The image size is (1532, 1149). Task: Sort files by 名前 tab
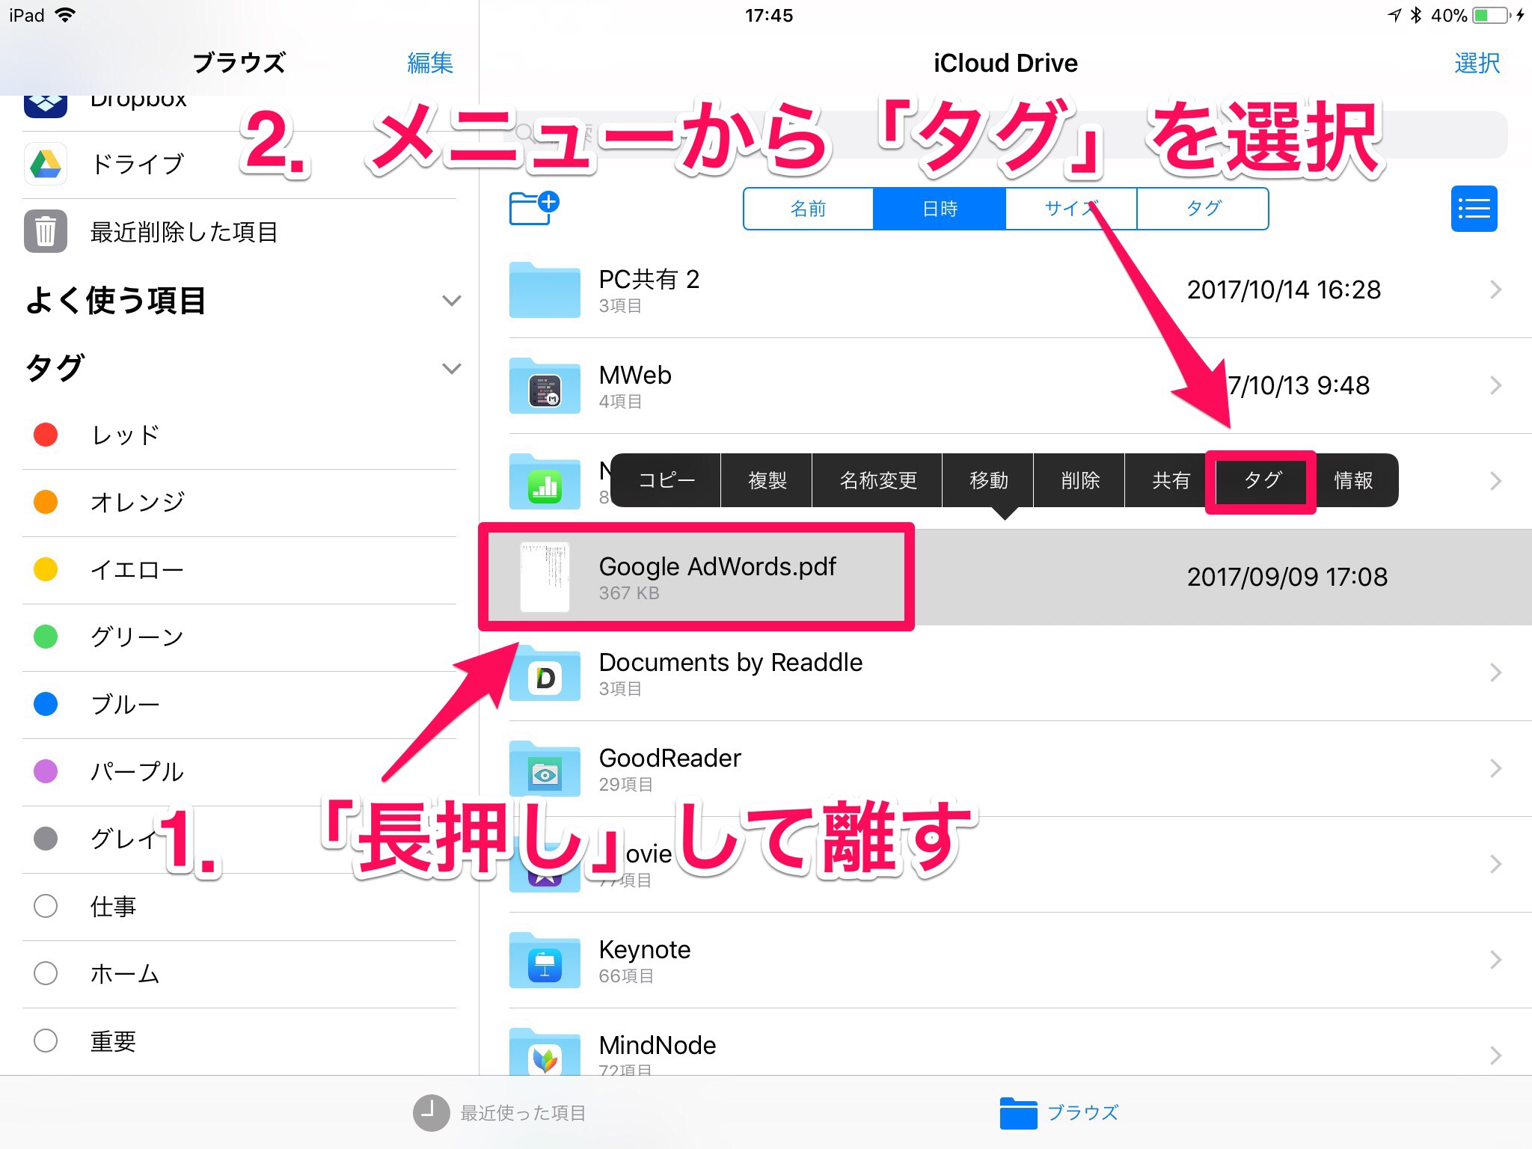808,209
